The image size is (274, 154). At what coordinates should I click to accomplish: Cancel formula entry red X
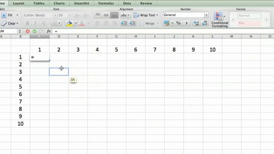(x=27, y=31)
